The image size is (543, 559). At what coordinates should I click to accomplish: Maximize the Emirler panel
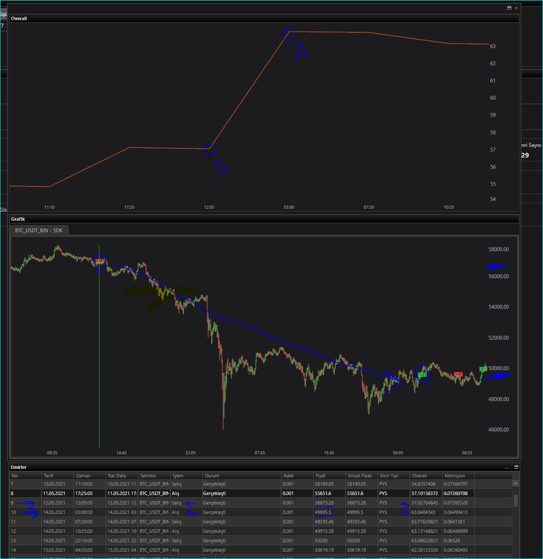516,467
